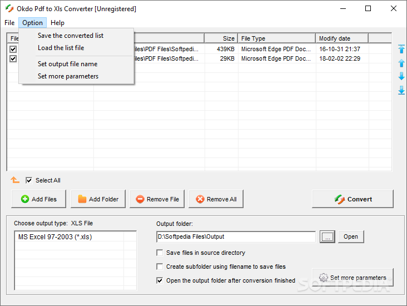Disable Open the output folder after conversion

point(160,280)
